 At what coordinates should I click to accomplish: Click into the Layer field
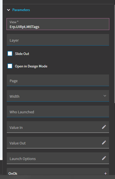coord(58,40)
